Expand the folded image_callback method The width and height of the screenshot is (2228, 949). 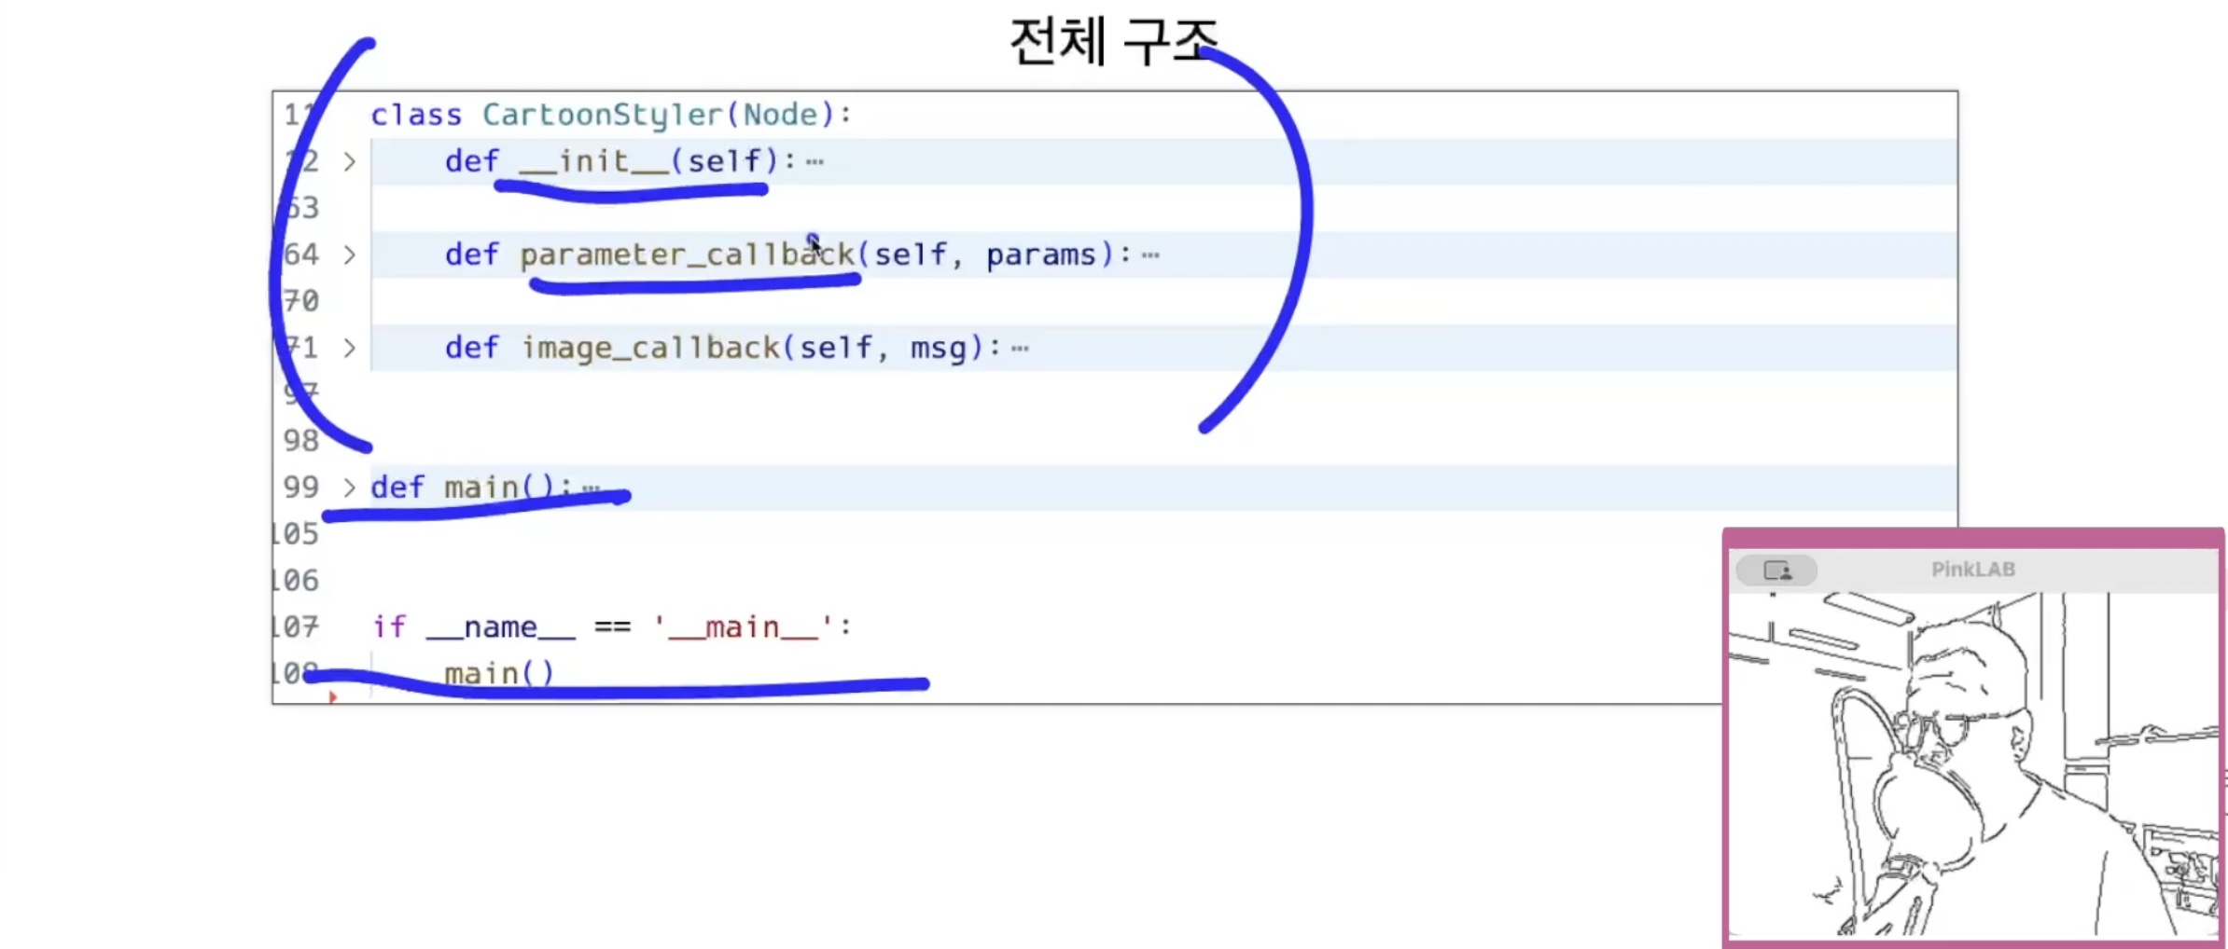(349, 348)
